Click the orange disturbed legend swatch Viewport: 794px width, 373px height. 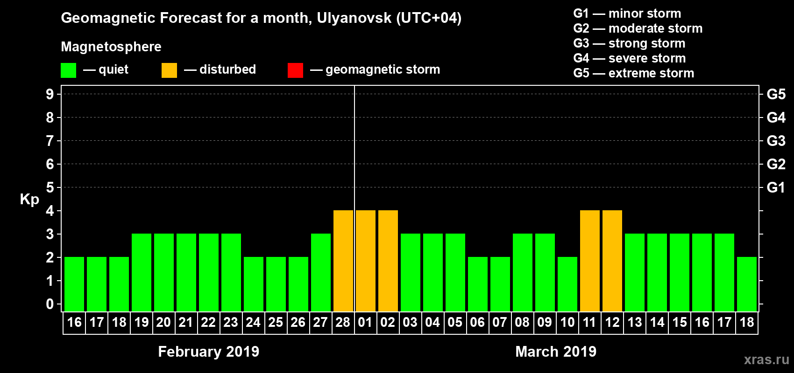pyautogui.click(x=170, y=70)
